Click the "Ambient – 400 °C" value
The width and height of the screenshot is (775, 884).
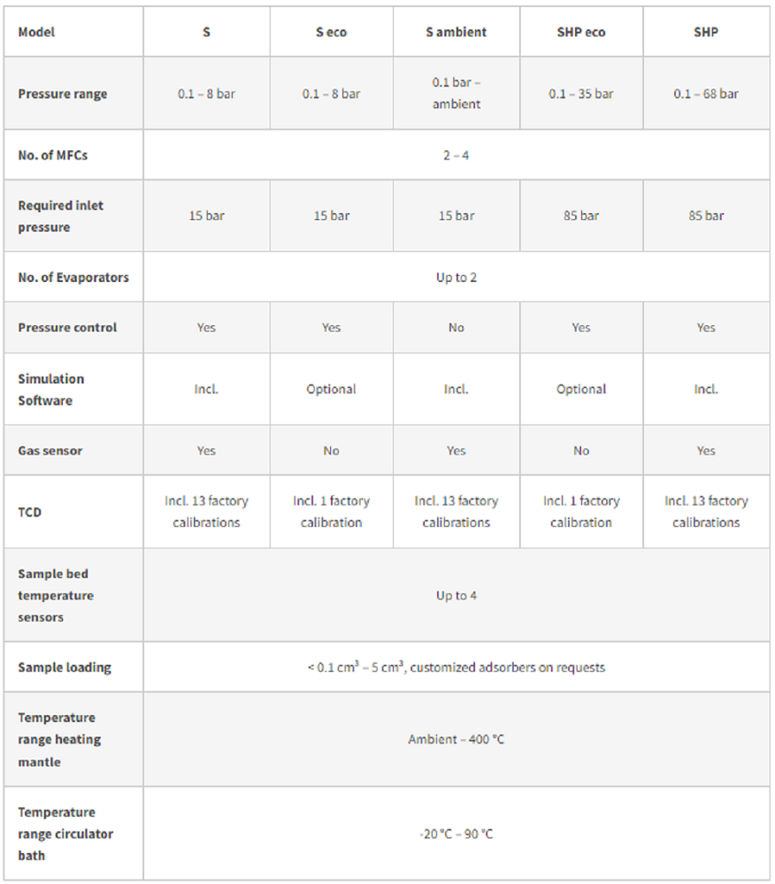(x=456, y=739)
